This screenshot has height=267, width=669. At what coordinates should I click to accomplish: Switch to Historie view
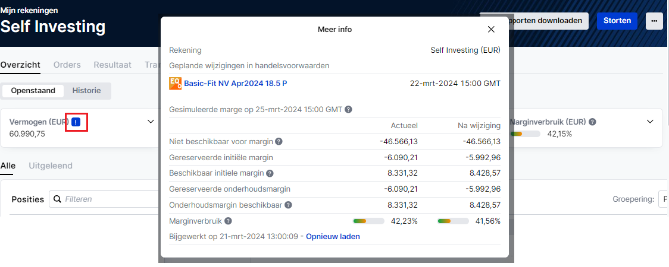click(86, 91)
